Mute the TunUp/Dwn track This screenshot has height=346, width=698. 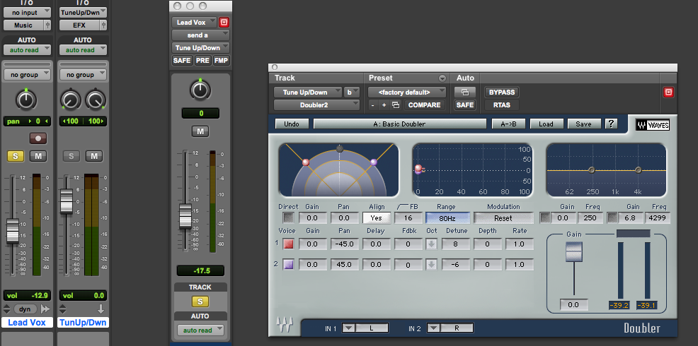click(95, 155)
